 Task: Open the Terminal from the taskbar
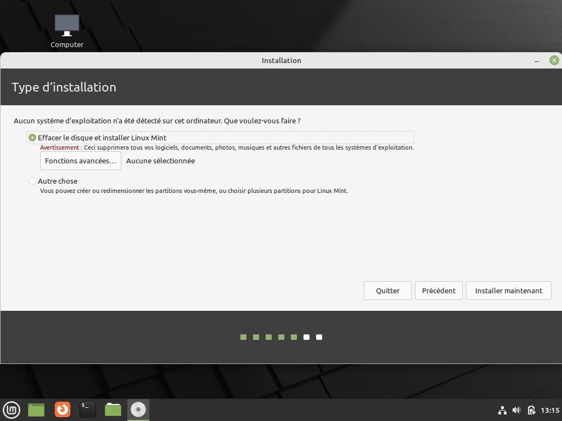(x=87, y=409)
